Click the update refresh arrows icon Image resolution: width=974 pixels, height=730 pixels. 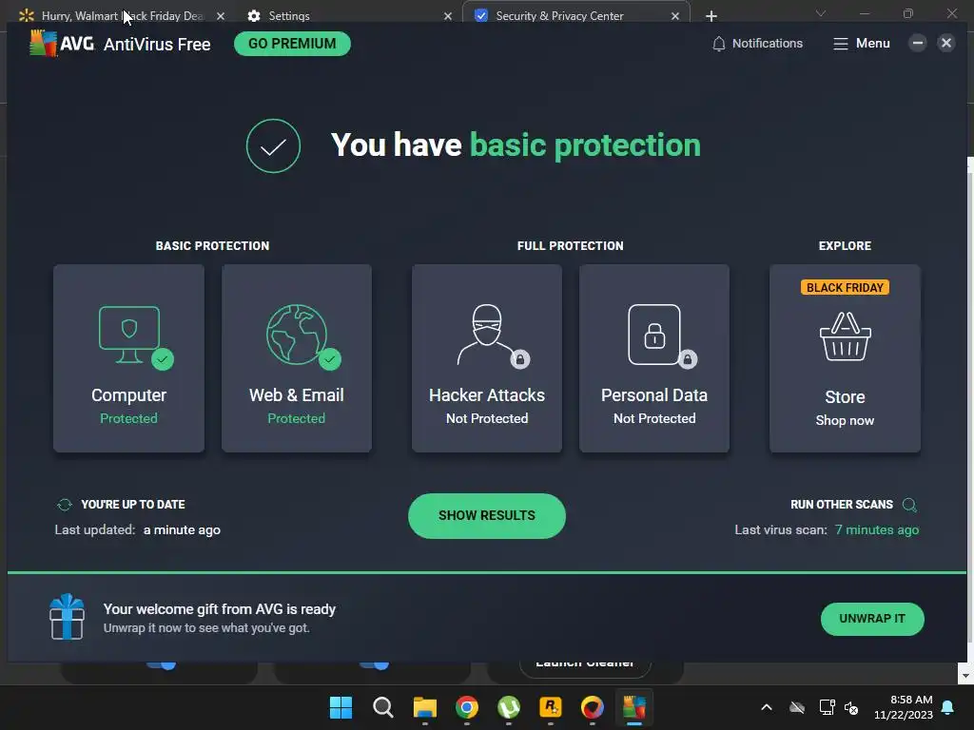click(x=65, y=505)
